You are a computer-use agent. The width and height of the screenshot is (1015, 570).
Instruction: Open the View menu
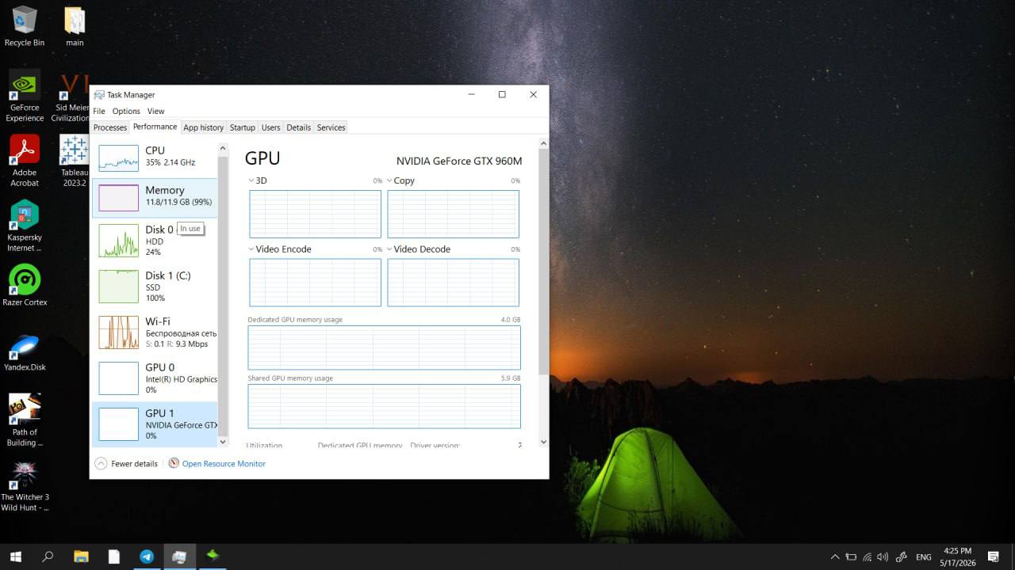155,111
